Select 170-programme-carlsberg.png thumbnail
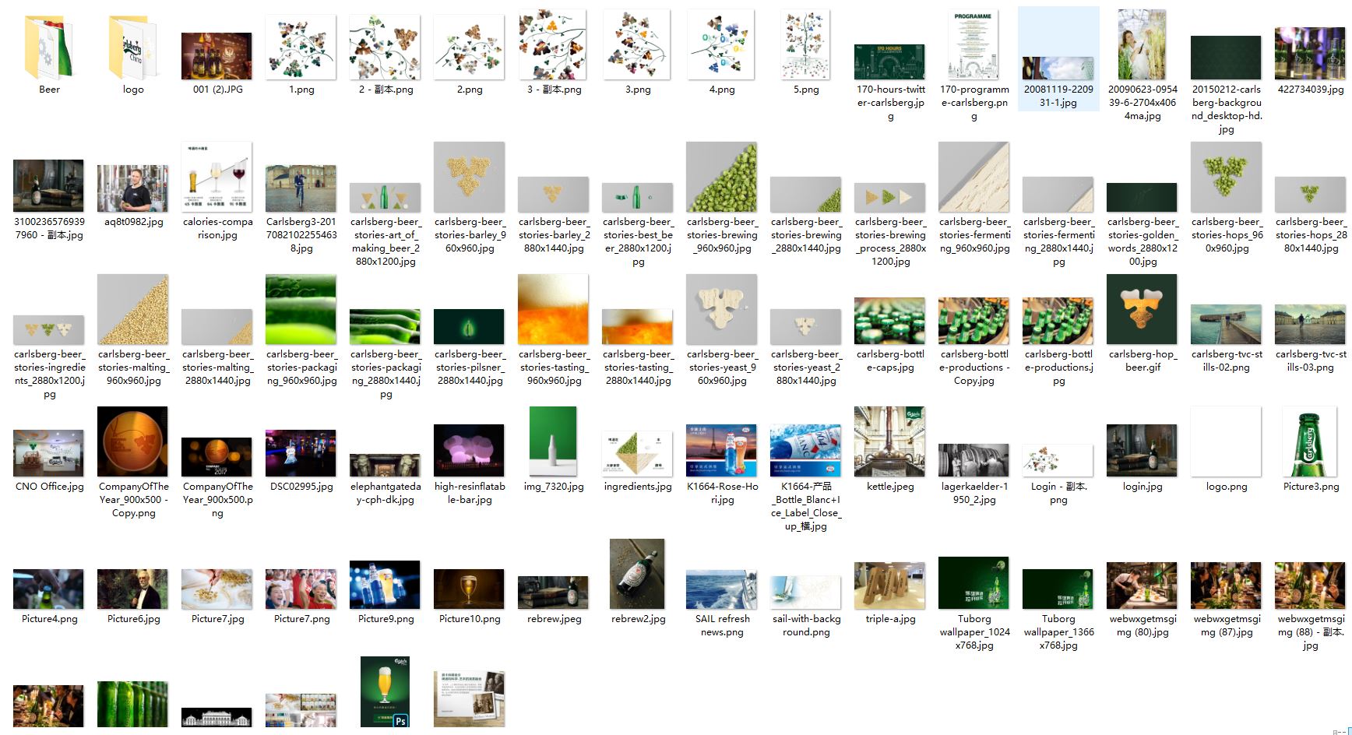 (x=974, y=44)
